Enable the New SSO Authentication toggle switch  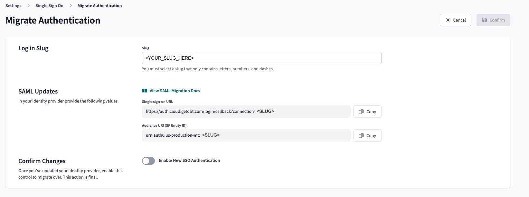148,161
